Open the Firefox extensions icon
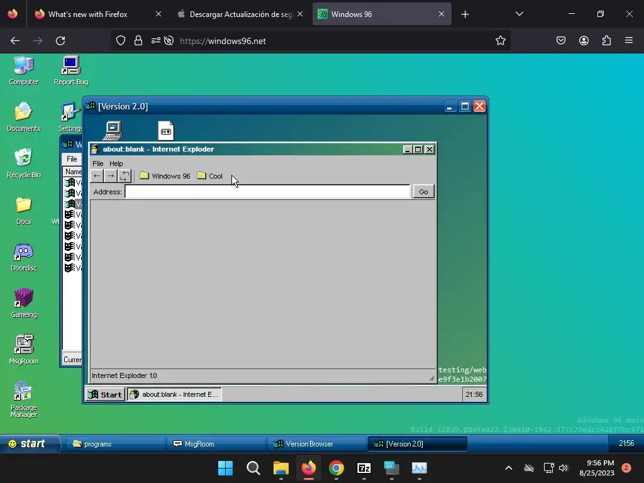This screenshot has height=483, width=644. click(606, 41)
